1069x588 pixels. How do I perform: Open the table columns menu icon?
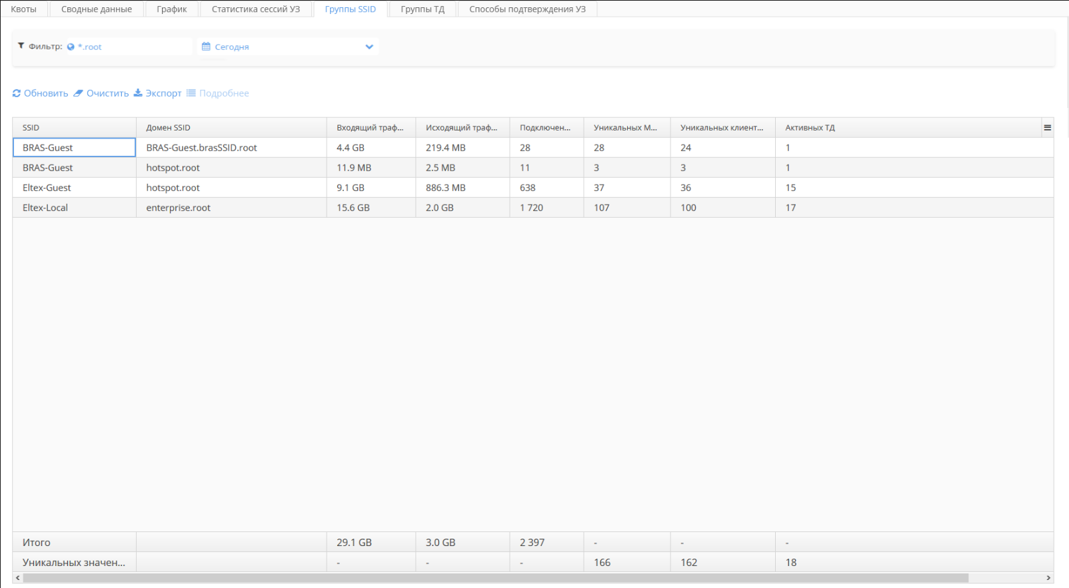pyautogui.click(x=1047, y=128)
